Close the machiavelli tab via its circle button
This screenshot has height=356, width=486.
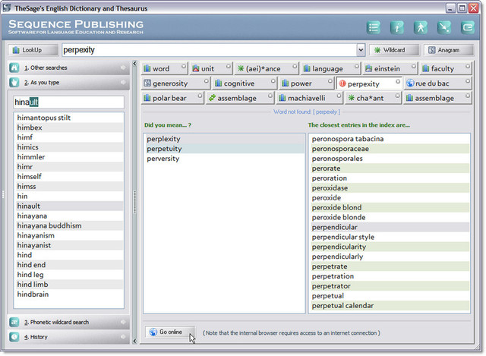[339, 96]
